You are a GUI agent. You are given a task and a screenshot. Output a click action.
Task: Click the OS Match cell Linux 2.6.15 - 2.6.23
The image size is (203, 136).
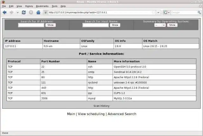pyautogui.click(x=171, y=46)
